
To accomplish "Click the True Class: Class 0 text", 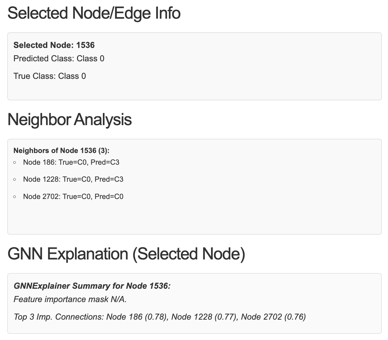I will [x=50, y=76].
